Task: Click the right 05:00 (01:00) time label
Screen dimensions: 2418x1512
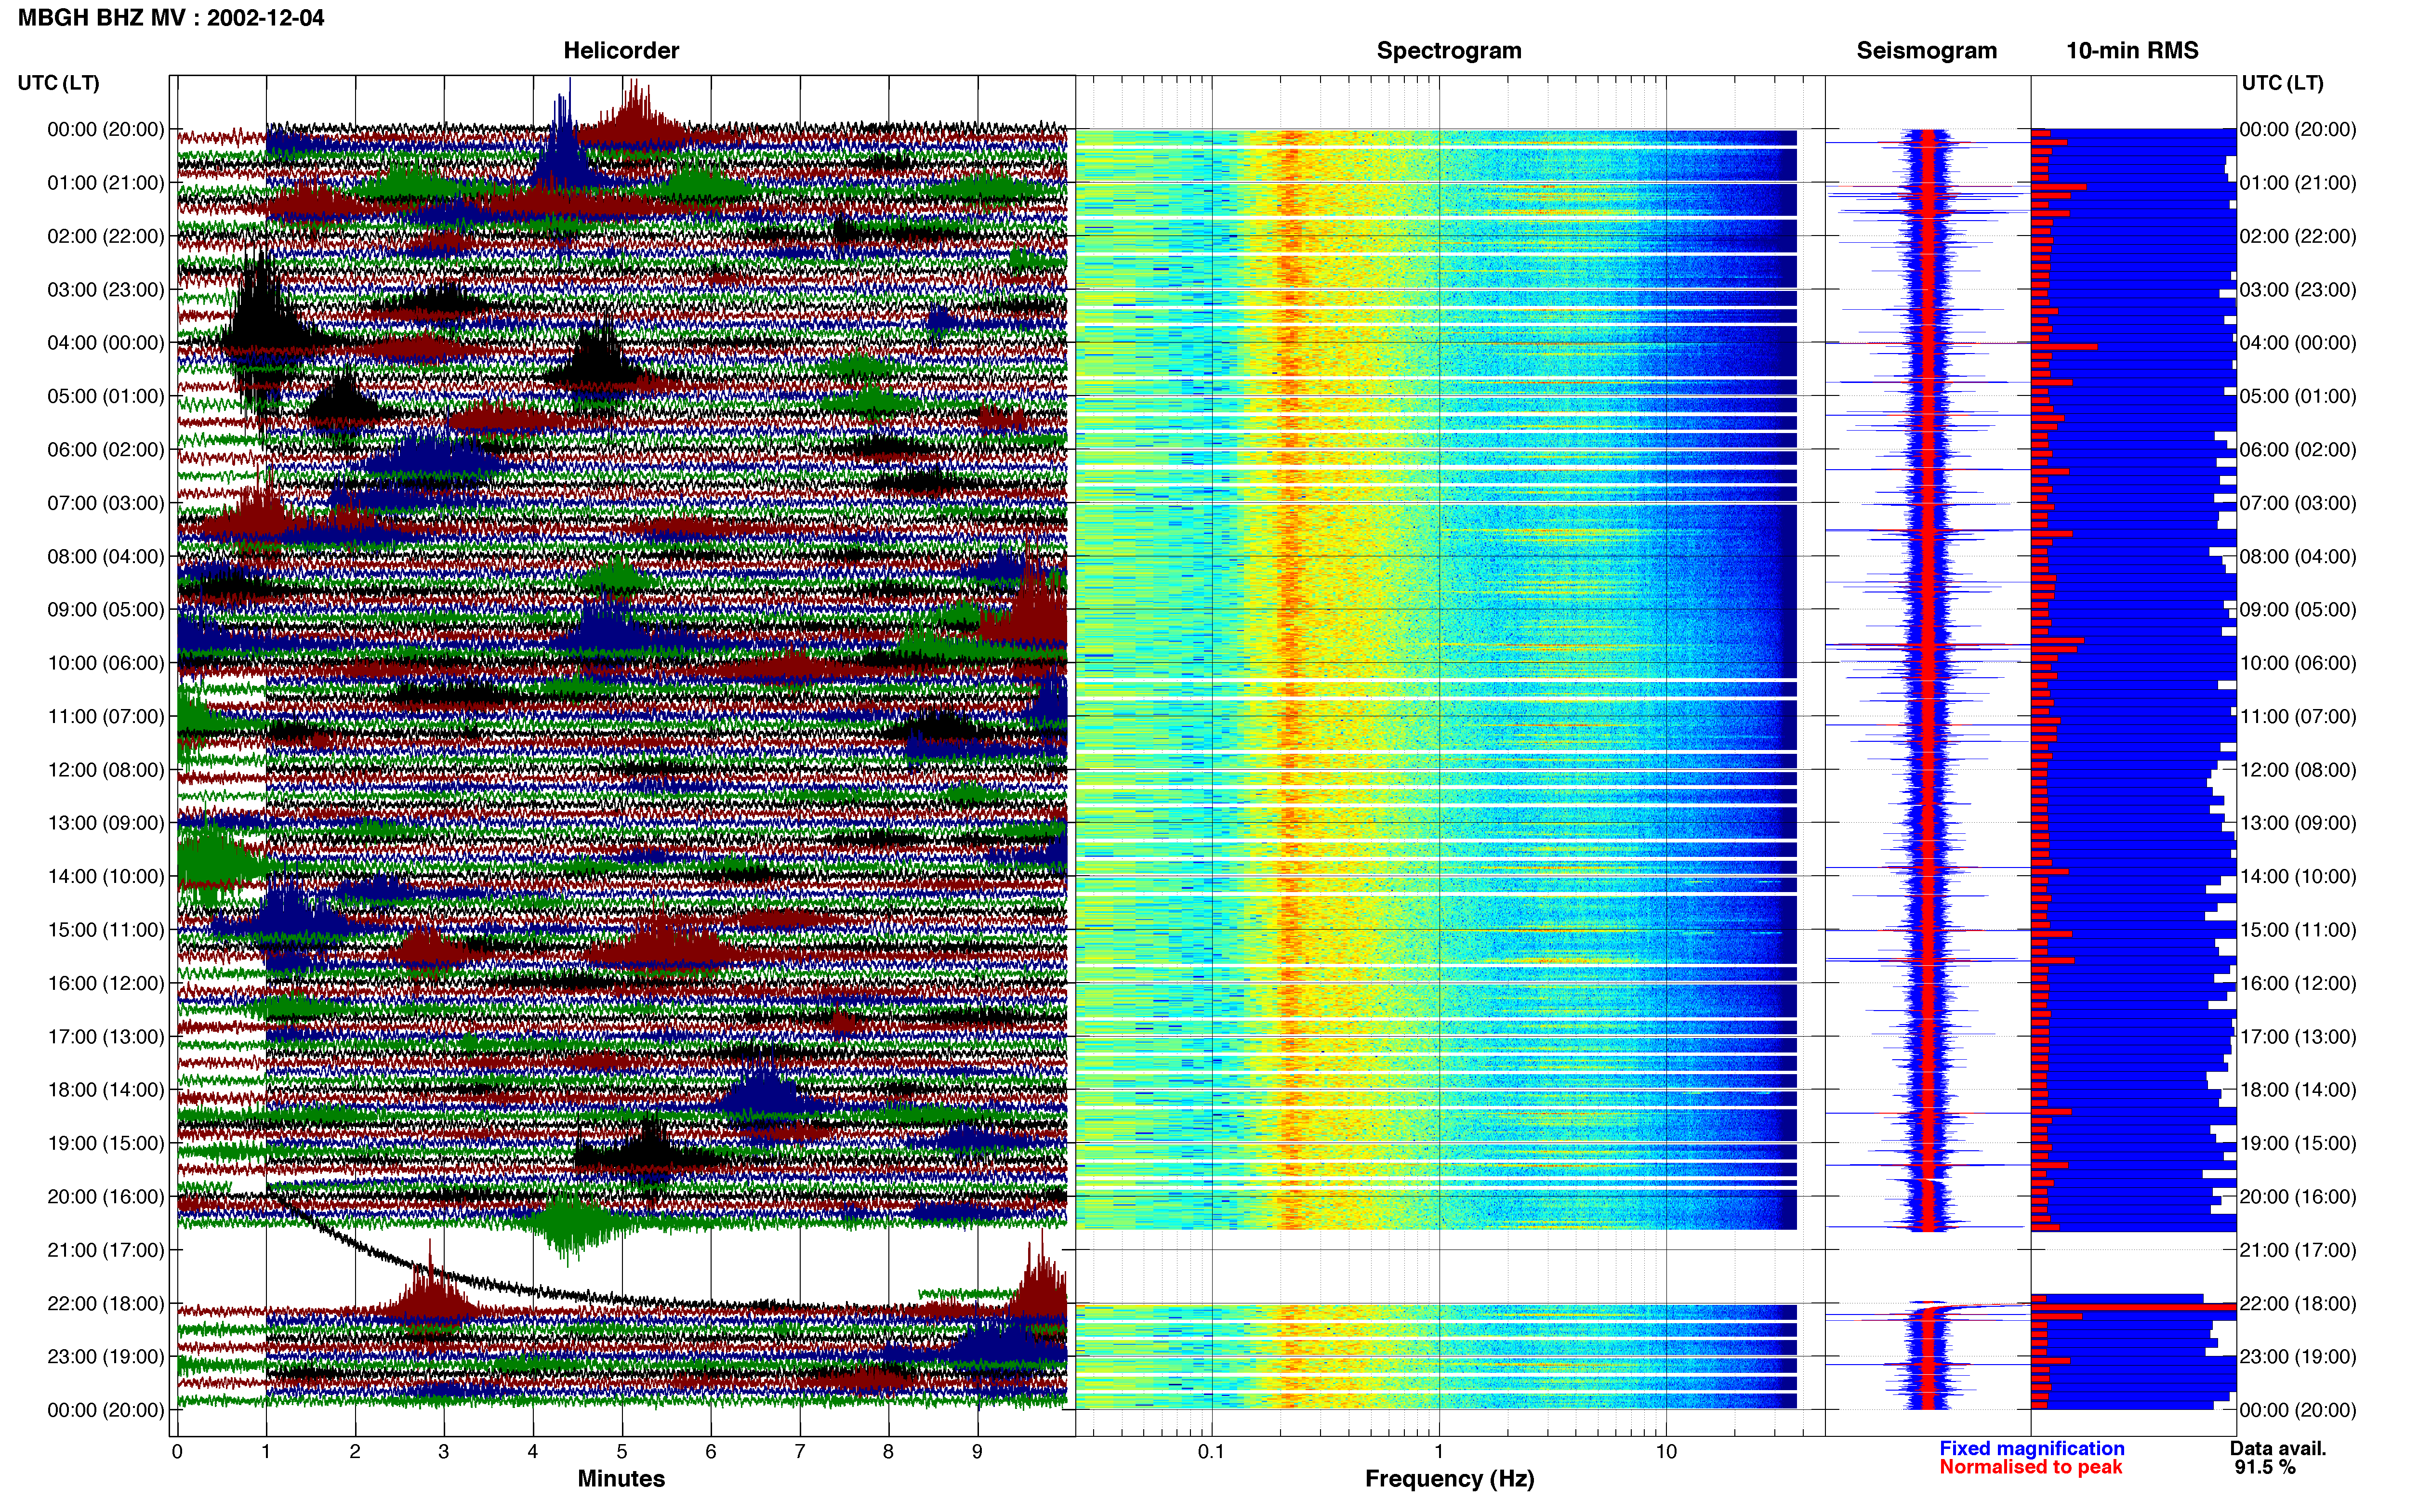Action: click(2298, 396)
